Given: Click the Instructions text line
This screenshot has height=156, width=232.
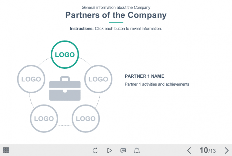Looking at the screenshot, I should (116, 29).
